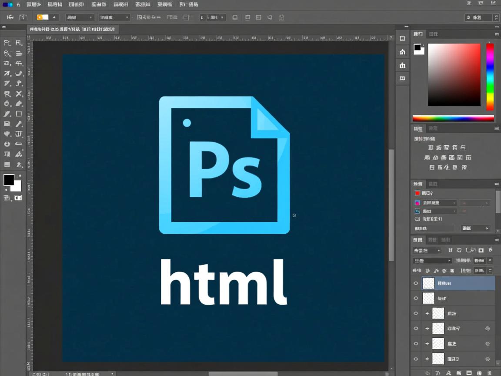501x376 pixels.
Task: Click the vertical rainbow hue slider in the Color panel
Action: tap(490, 76)
